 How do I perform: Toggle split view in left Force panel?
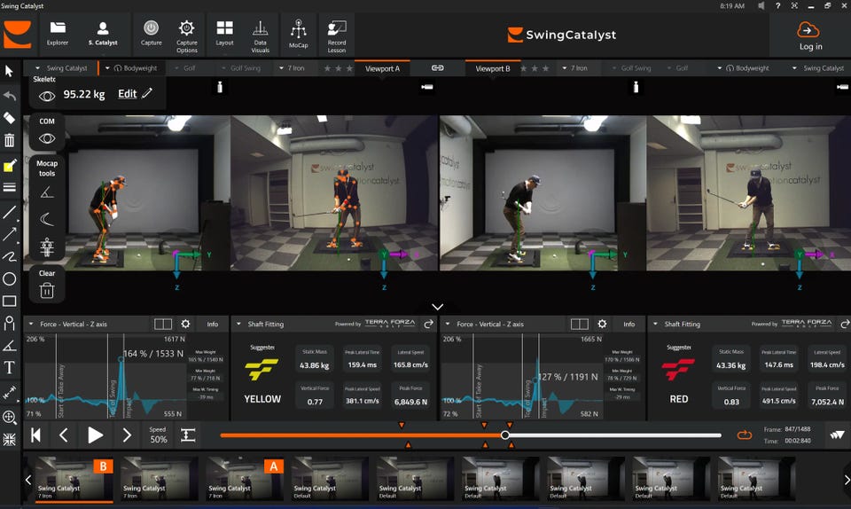click(163, 324)
